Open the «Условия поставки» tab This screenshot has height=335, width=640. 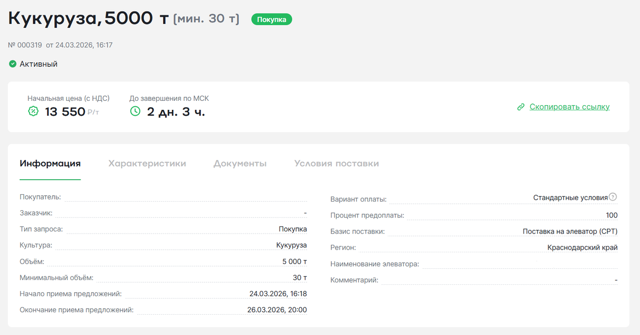click(x=336, y=164)
